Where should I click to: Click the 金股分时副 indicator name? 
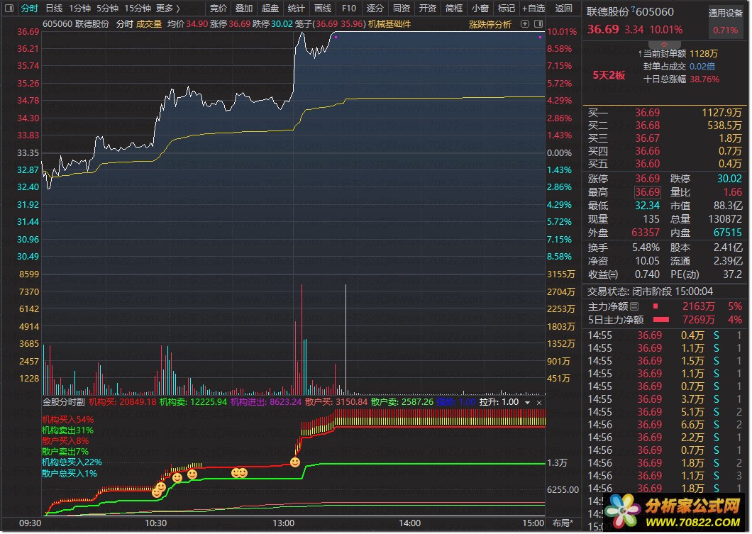(63, 402)
